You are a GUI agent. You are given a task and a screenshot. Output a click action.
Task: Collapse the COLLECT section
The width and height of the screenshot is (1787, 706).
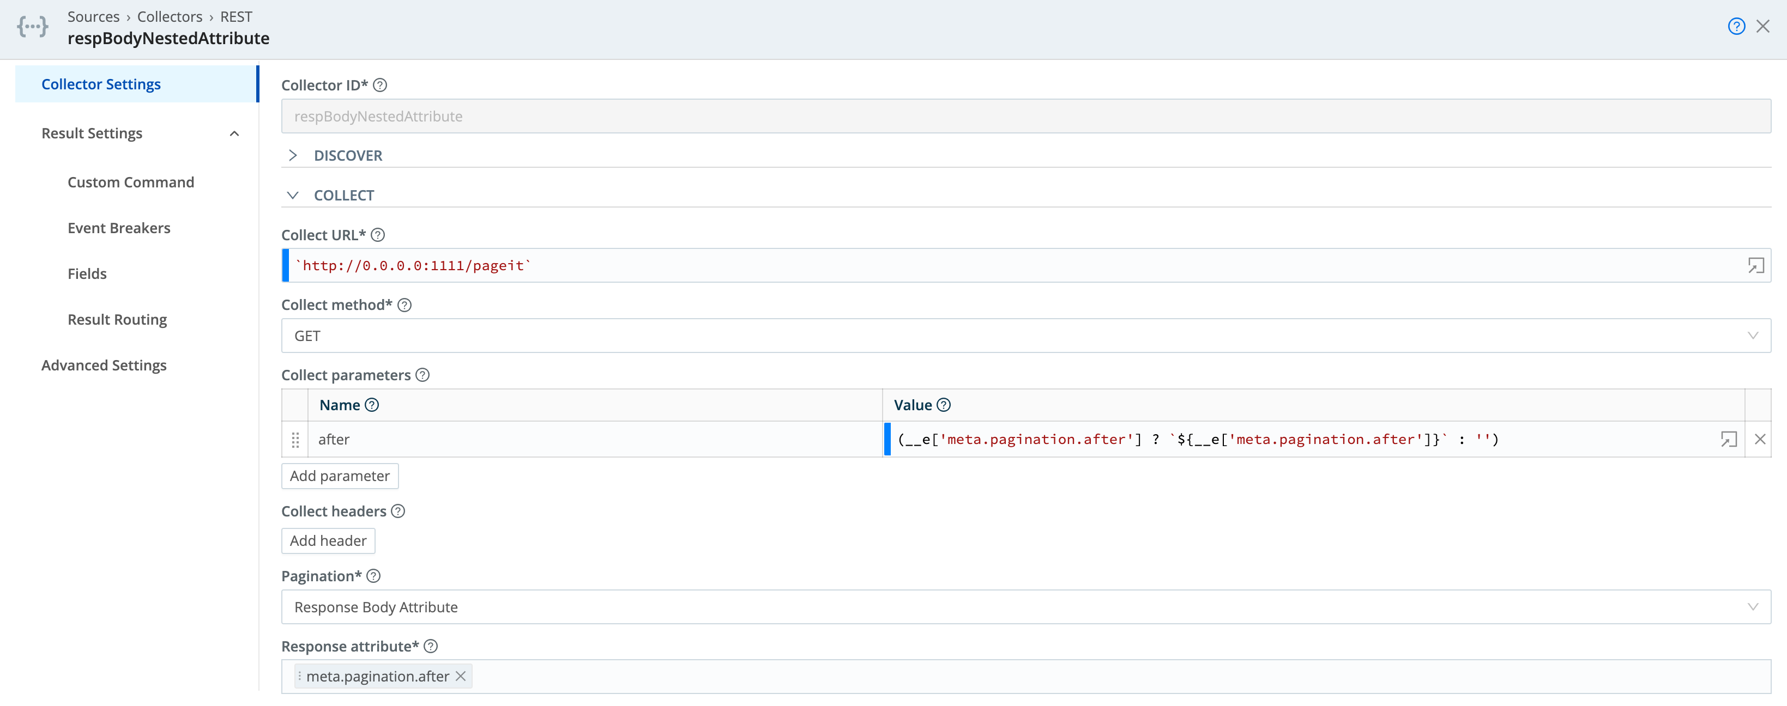pyautogui.click(x=293, y=195)
